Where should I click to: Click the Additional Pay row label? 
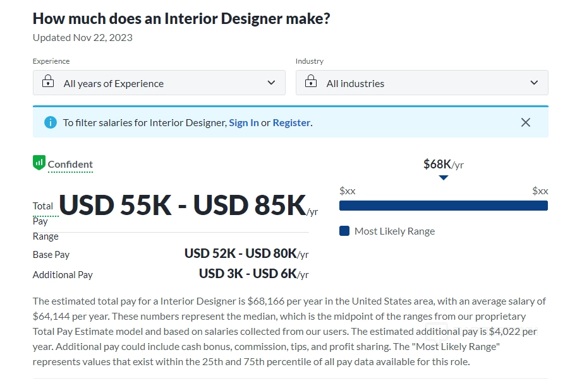tap(63, 275)
